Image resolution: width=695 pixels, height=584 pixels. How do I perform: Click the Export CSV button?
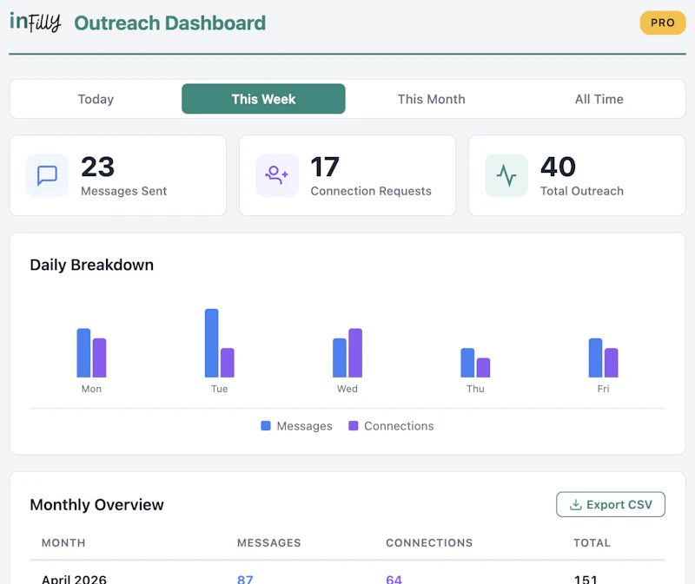(611, 504)
